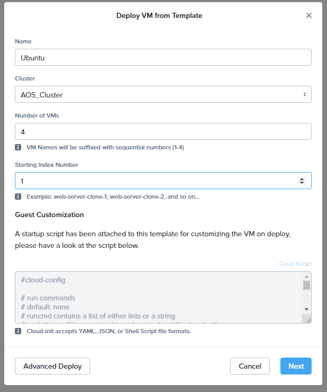Click the Number of VMs input field

pos(163,131)
